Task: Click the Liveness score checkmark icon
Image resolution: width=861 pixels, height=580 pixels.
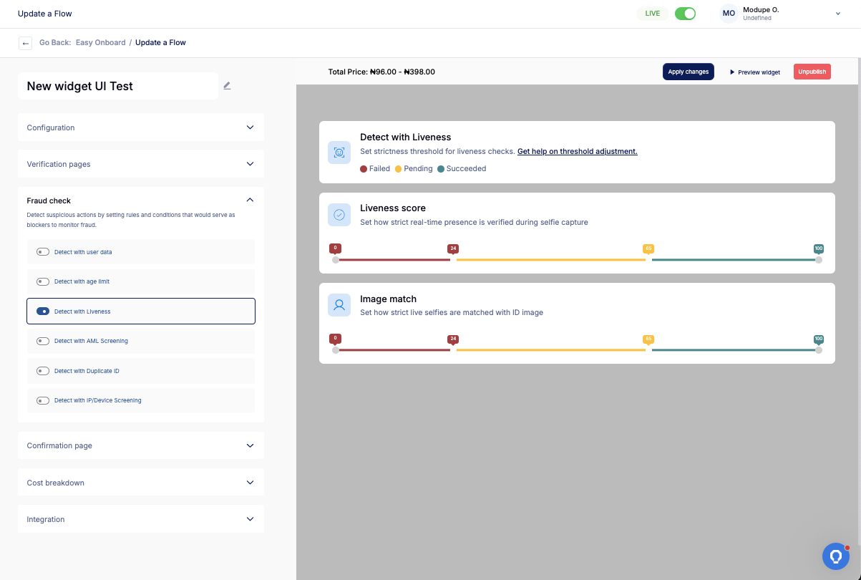Action: [339, 215]
